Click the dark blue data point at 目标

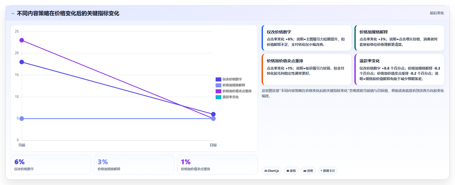(x=213, y=114)
